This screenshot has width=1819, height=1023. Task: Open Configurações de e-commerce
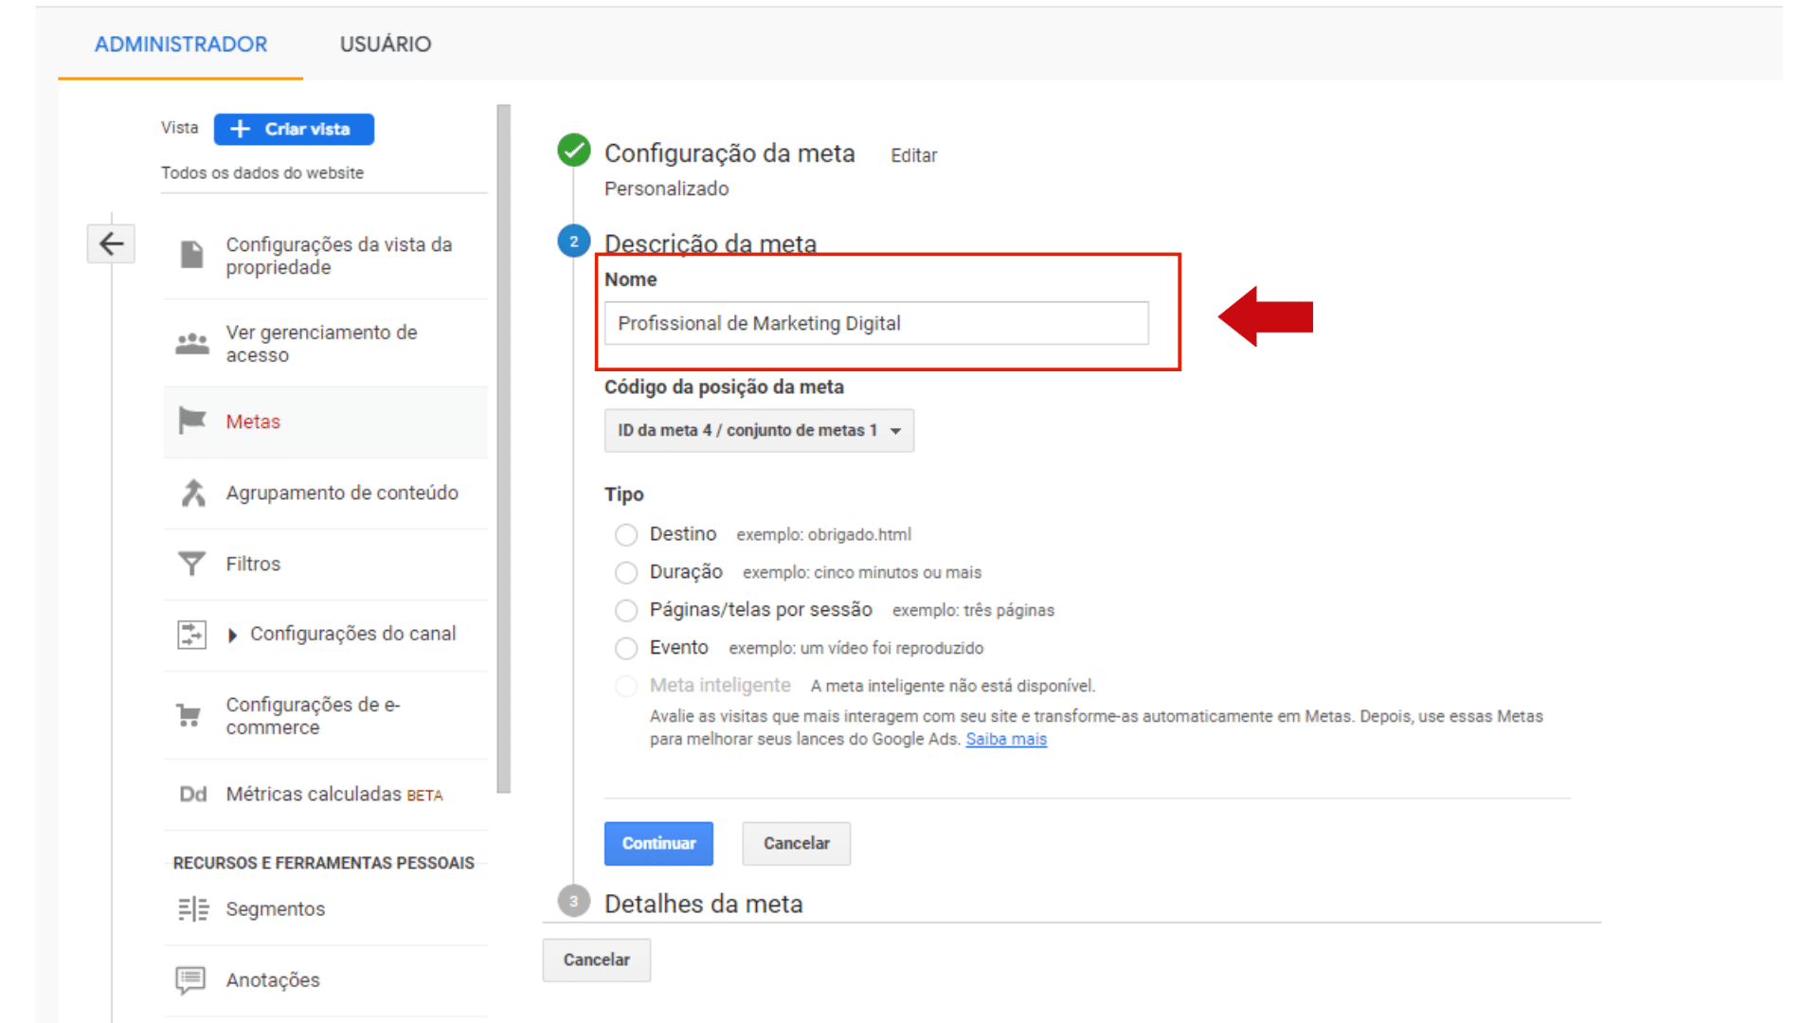pos(313,716)
